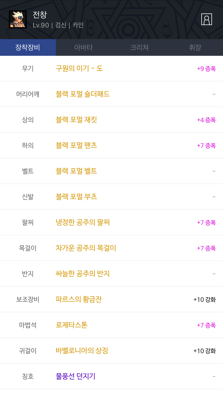
Task: Select the 싸늘한 공주의 반지 ring
Action: pos(83,274)
